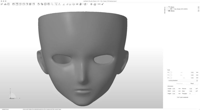Screen dimensions: 200x110
Task: Open dropdown arrow next to the box icon
Action: (97, 4)
